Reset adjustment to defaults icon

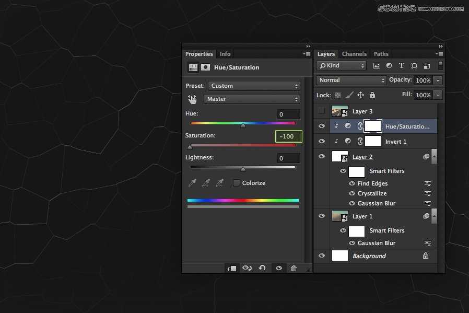pyautogui.click(x=262, y=268)
